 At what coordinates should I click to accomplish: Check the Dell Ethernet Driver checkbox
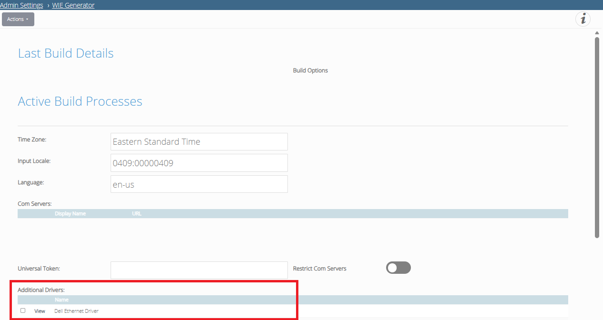pos(23,310)
